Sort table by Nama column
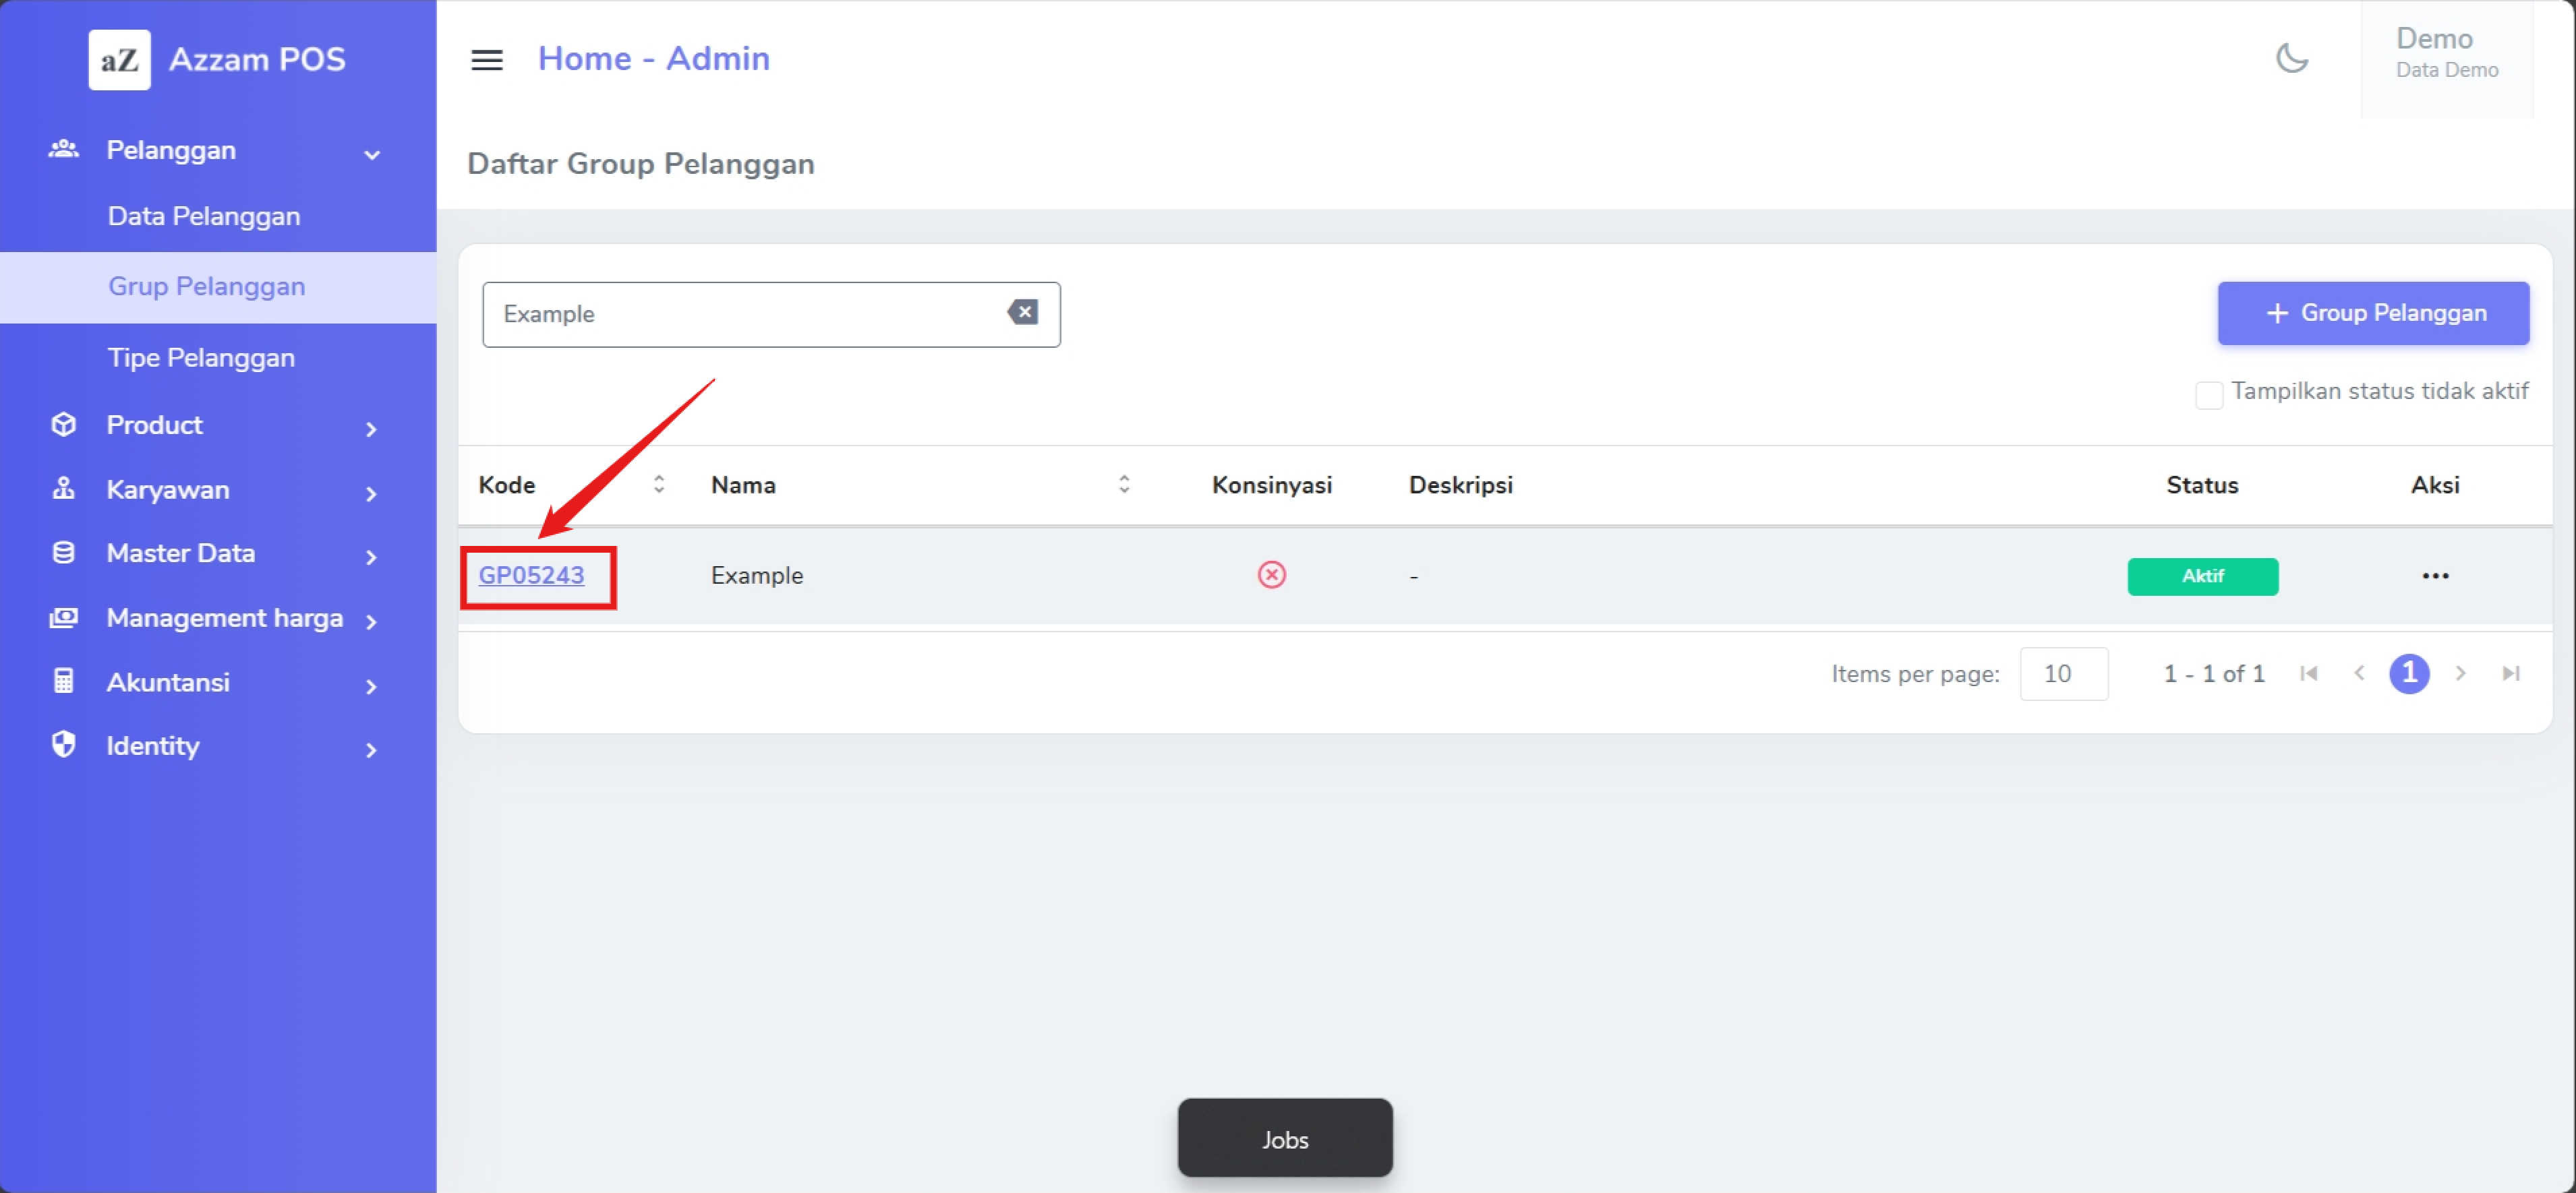The height and width of the screenshot is (1193, 2576). 1124,485
